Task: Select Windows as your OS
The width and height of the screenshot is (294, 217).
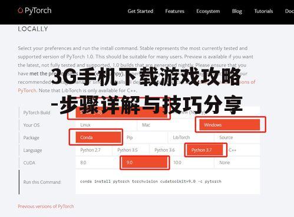Action: tap(230, 125)
